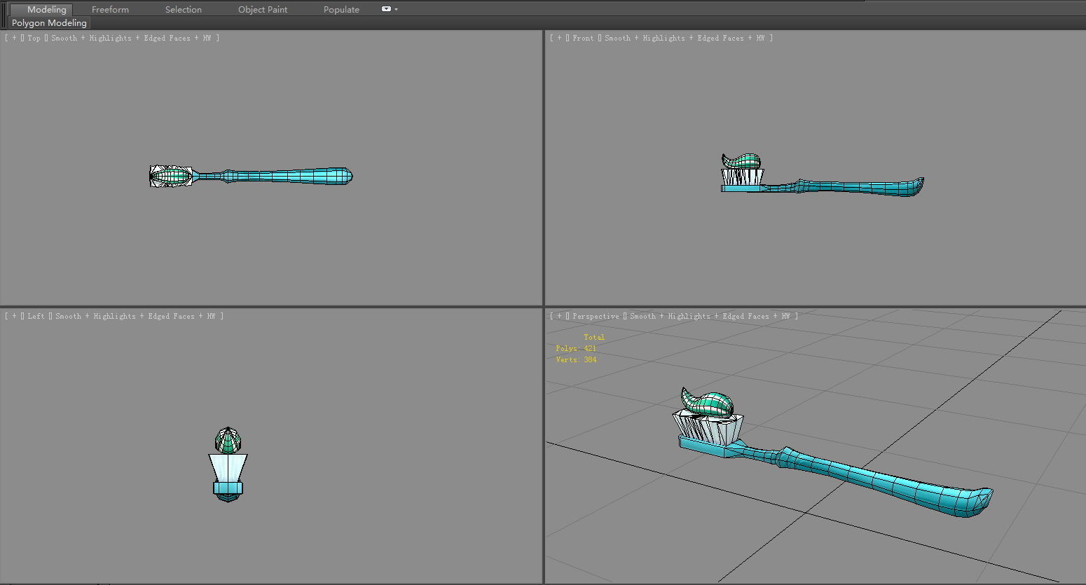Click the ribbon minimize toggle icon

click(385, 9)
